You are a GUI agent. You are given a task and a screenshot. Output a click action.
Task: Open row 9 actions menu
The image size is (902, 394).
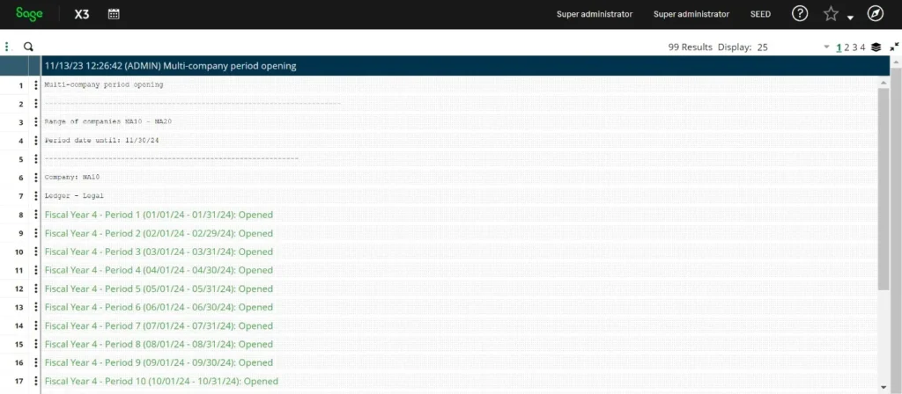(x=35, y=233)
